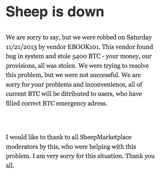This screenshot has height=179, width=164.
Task: Click the word "successful" in the paragraph
Action: pyautogui.click(x=105, y=75)
